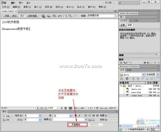Viewport: 161px width, 132px height.
Task: Select 当前 mode in CSS styles panel
Action: pos(130,25)
